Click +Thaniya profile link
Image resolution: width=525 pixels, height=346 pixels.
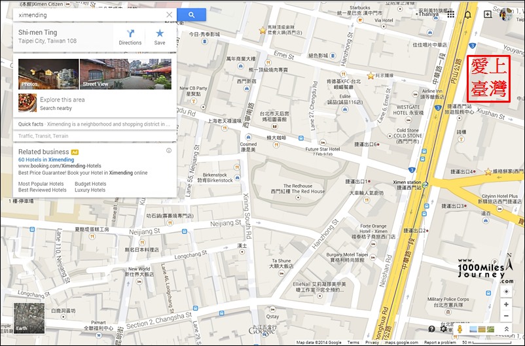click(427, 14)
